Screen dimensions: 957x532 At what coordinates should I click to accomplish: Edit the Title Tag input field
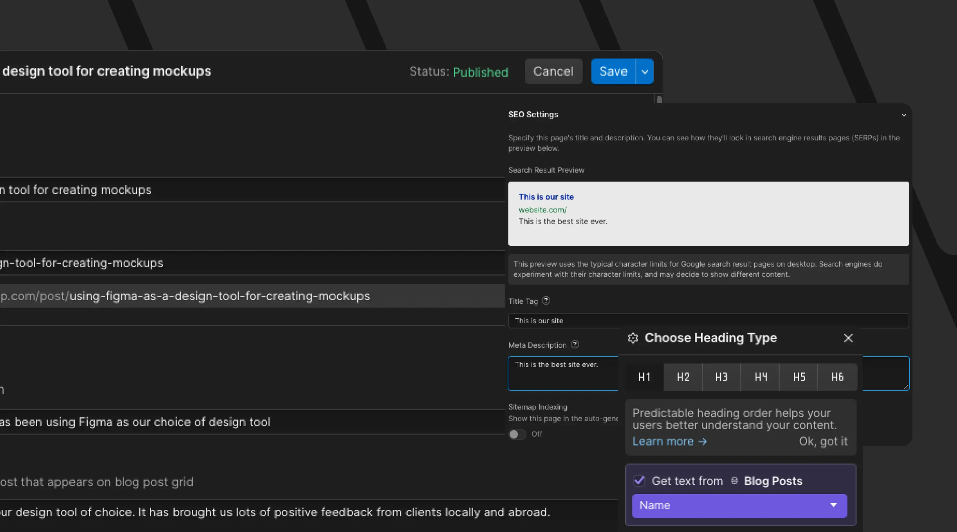[708, 321]
